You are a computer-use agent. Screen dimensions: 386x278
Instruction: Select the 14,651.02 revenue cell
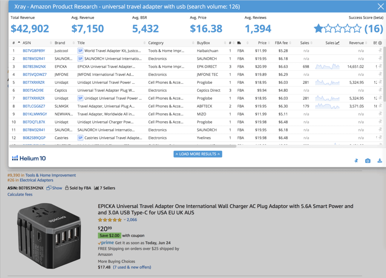355,66
